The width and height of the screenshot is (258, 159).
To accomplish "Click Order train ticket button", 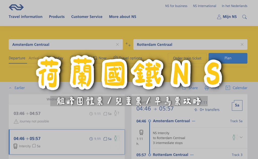I will point(187,58).
